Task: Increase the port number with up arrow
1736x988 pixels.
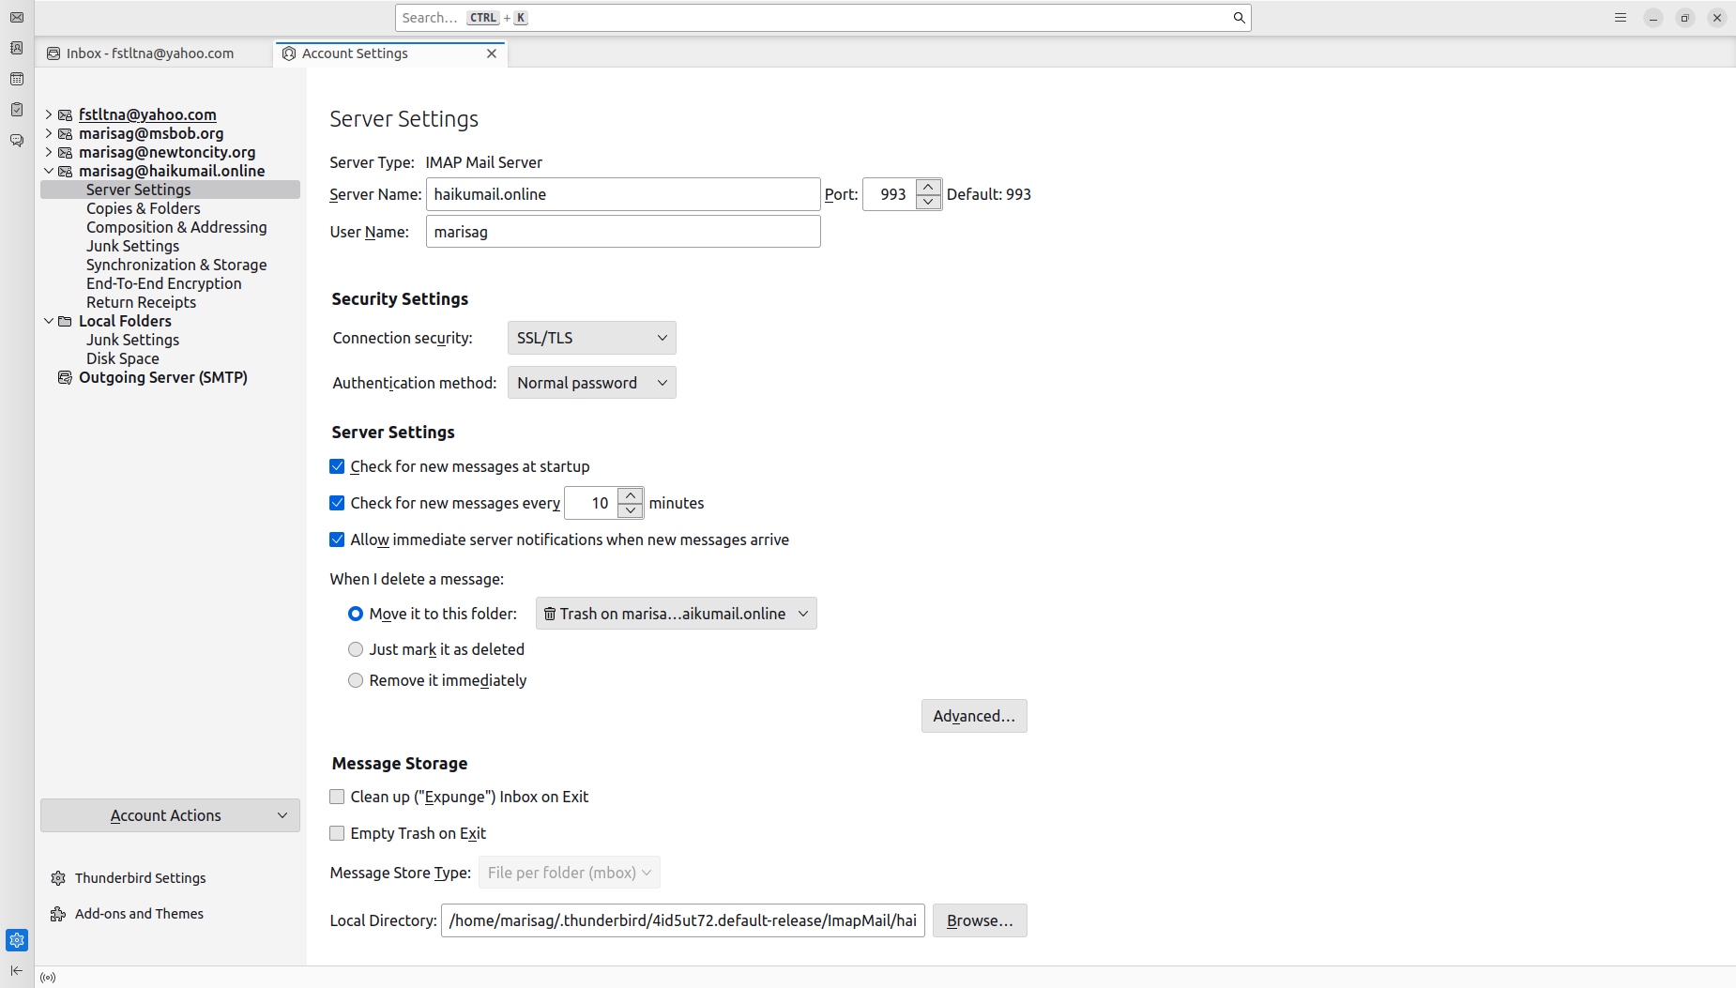Action: (928, 187)
